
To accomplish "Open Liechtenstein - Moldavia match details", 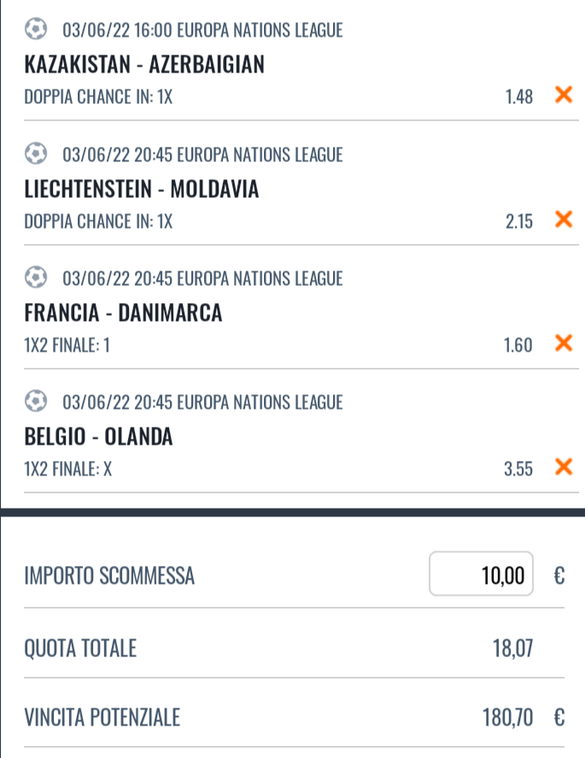I will pyautogui.click(x=141, y=189).
